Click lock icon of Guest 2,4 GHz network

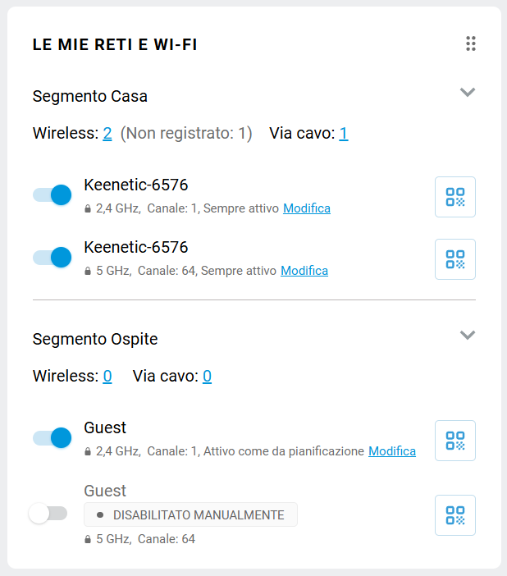tap(88, 452)
